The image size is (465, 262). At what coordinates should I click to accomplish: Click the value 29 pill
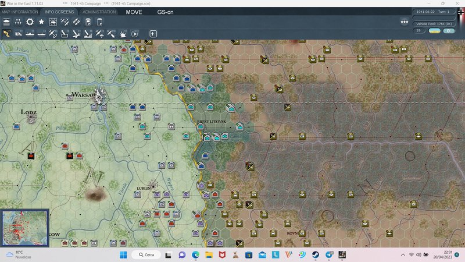419,31
